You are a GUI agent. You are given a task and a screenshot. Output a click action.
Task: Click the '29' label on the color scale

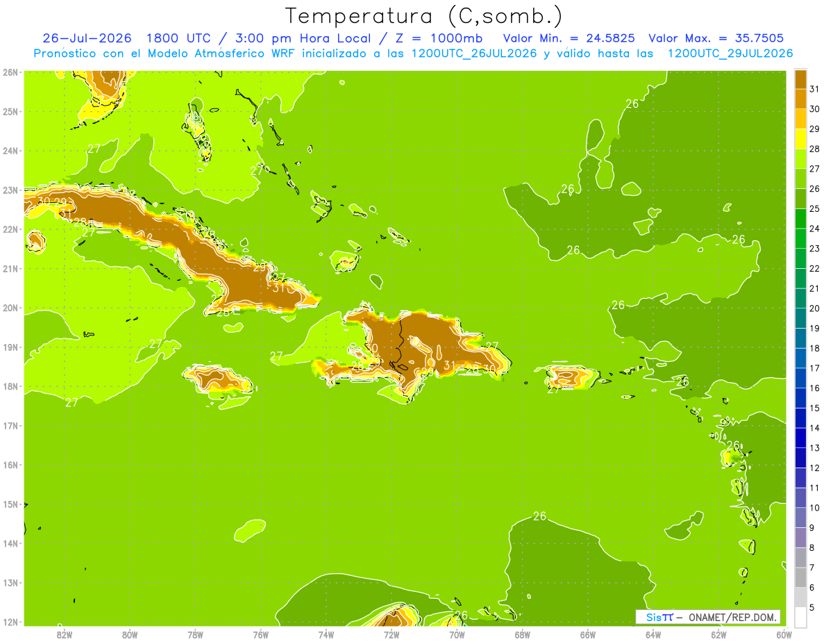814,129
